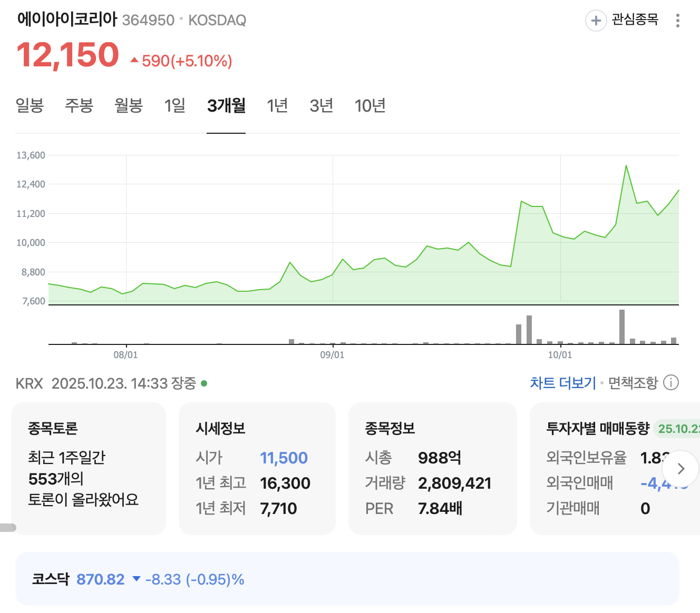Open the 코스닥 index banner
Viewport: 700px width, 613px height.
(347, 579)
